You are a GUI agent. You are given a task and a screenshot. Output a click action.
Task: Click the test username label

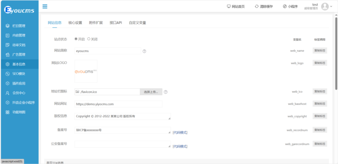tap(315, 4)
